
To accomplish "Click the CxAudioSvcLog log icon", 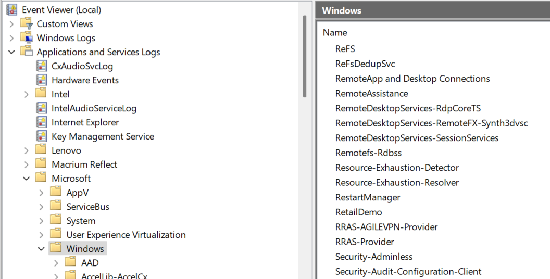I will [x=41, y=66].
